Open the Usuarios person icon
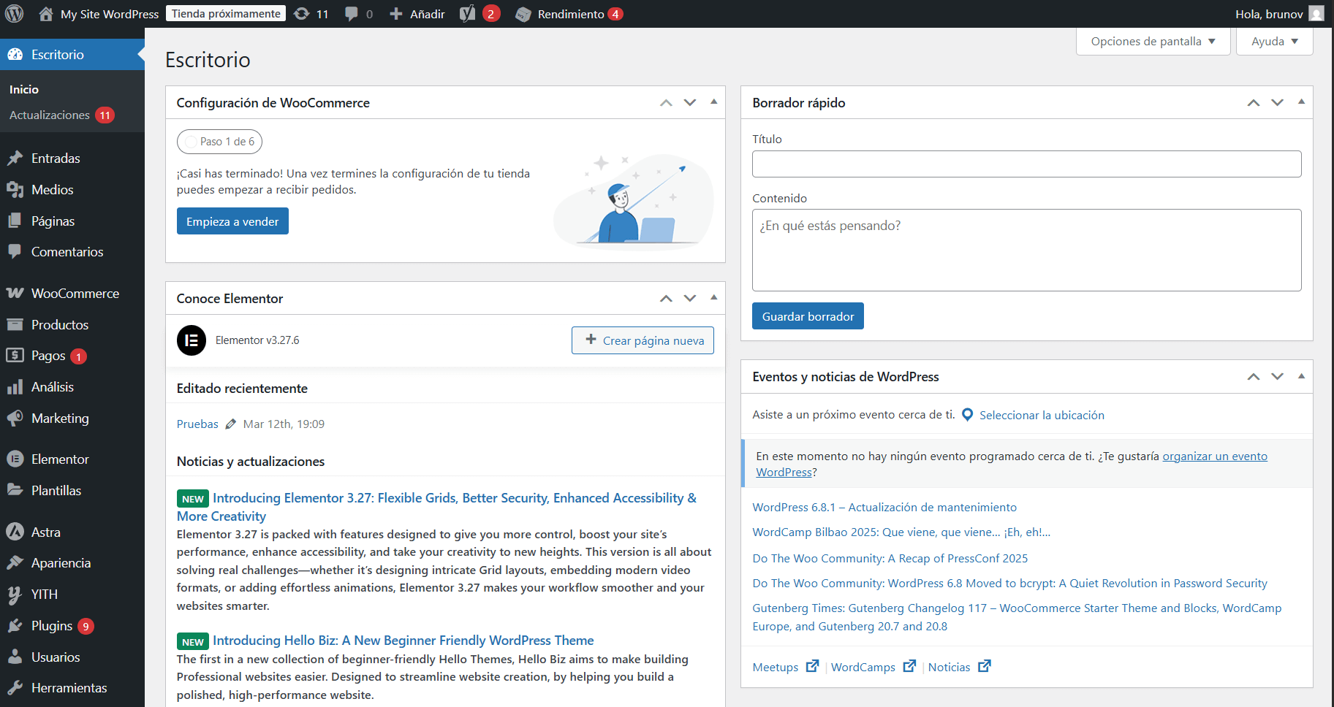 [x=15, y=657]
